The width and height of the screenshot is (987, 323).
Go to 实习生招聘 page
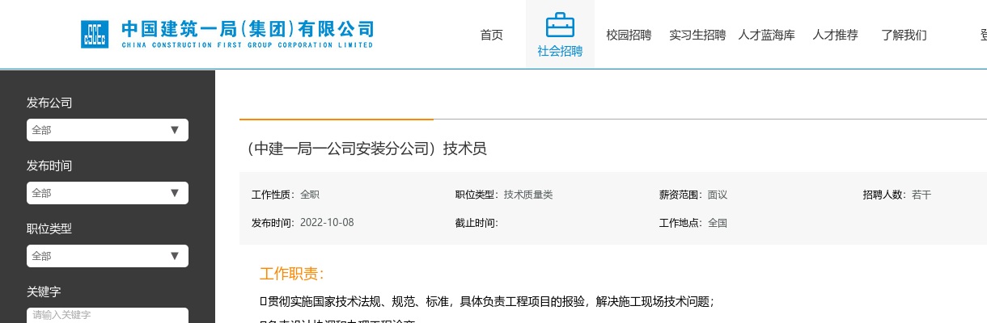[697, 35]
